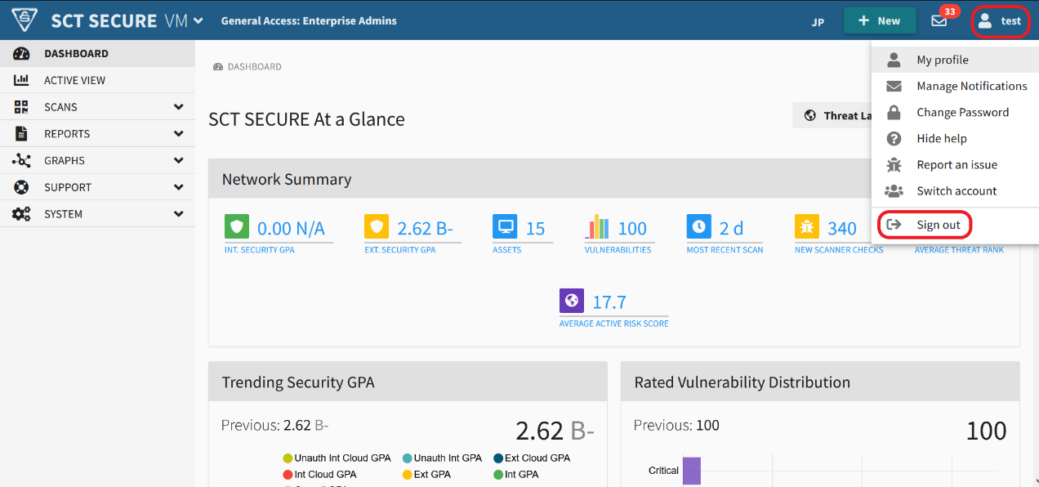Expand the Support sidebar section chevron
Viewport: 1039px width, 487px height.
[x=179, y=187]
